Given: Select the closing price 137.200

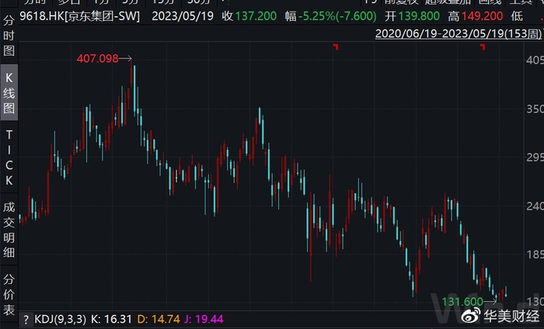Looking at the screenshot, I should click(256, 16).
